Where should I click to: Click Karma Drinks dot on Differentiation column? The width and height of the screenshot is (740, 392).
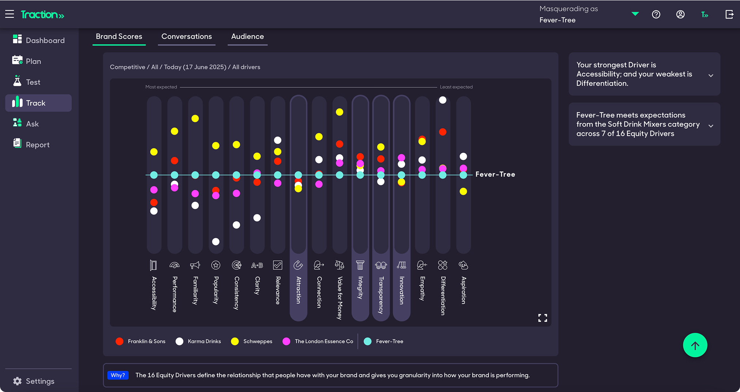point(442,100)
